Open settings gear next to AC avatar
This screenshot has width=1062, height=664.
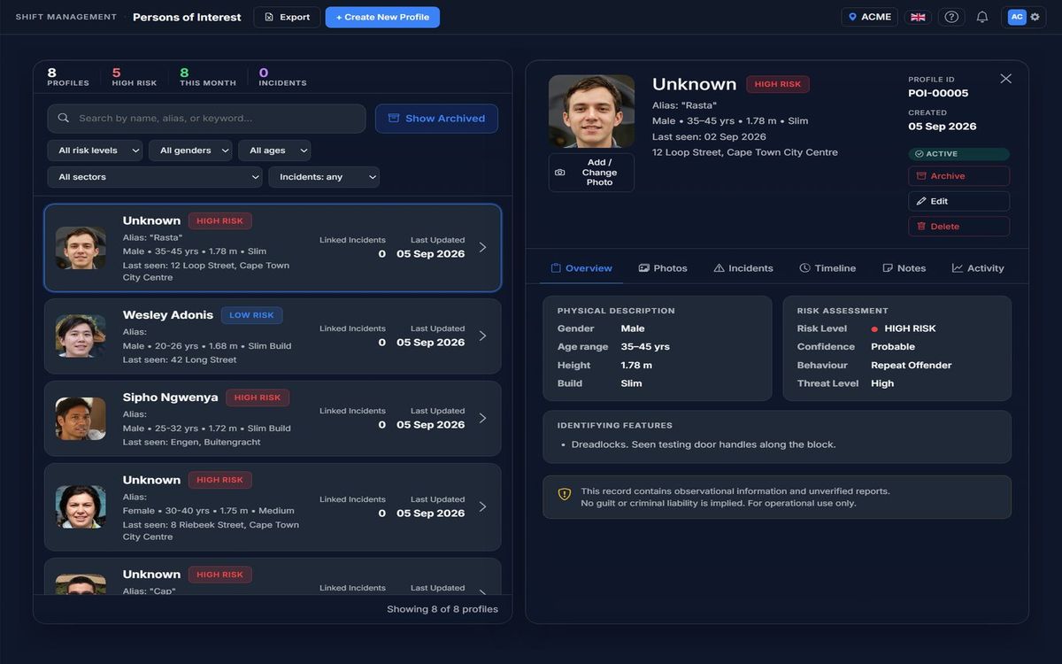pos(1035,17)
